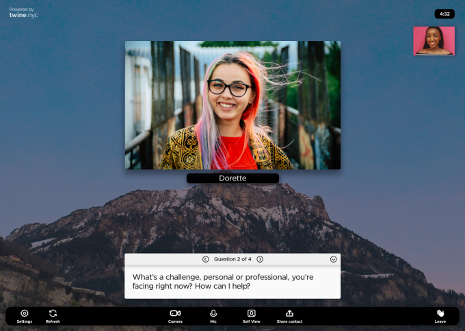465x331 pixels.
Task: Go to the previous question arrow
Action: (x=205, y=259)
